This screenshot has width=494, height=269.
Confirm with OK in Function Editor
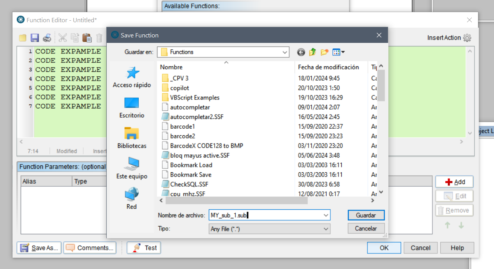pos(384,248)
